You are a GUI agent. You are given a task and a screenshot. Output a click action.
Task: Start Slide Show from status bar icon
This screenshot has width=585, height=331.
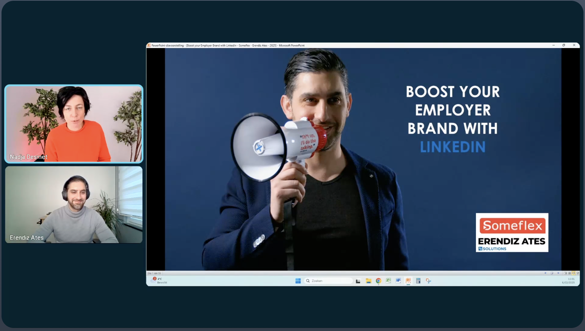click(578, 273)
